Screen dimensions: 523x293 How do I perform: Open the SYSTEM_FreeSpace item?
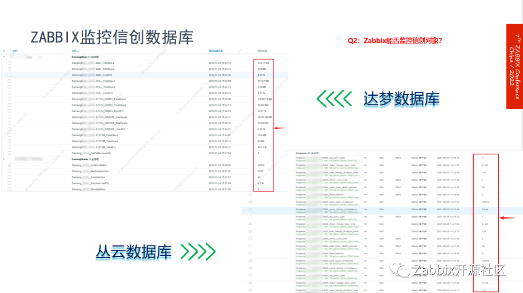[x=95, y=135]
